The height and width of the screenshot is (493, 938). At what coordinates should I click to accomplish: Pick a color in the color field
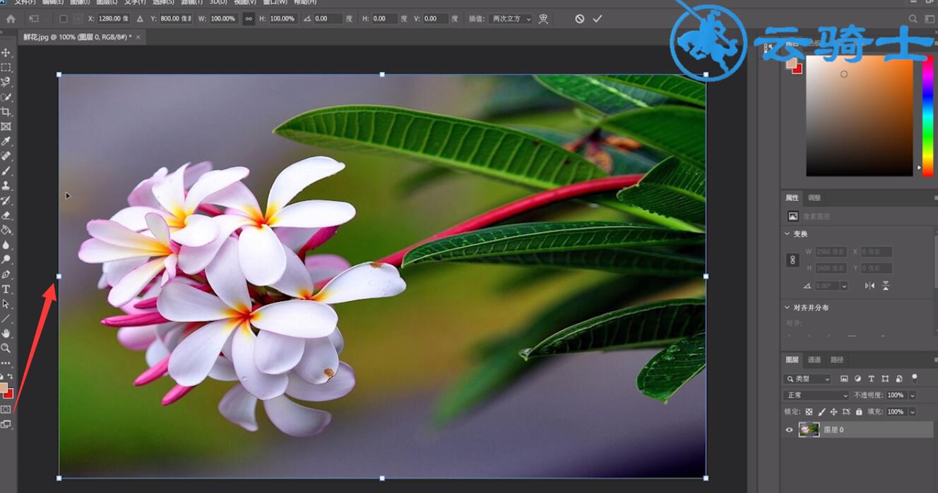pos(860,115)
